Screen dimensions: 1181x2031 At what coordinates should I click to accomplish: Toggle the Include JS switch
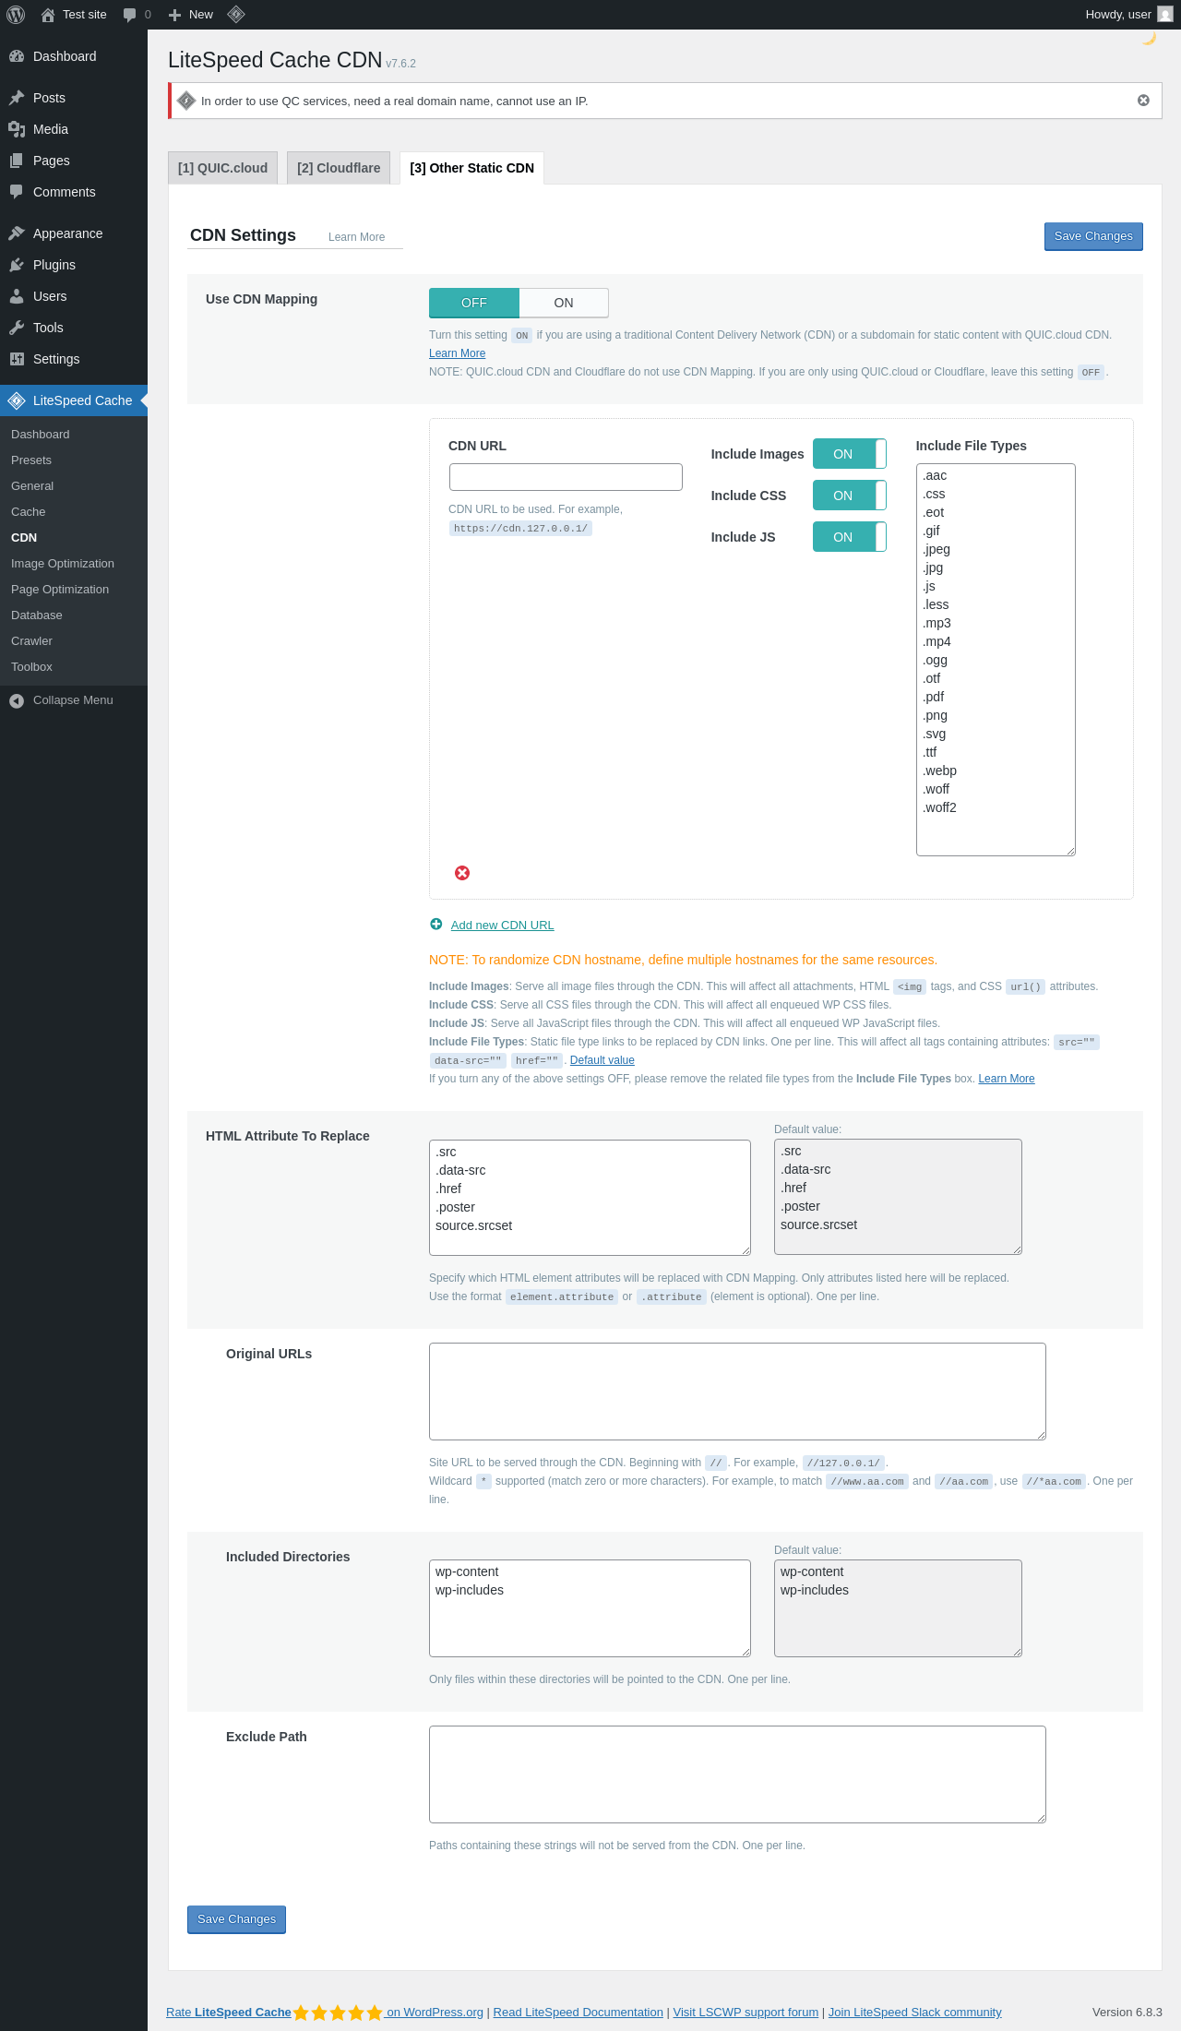click(x=850, y=537)
